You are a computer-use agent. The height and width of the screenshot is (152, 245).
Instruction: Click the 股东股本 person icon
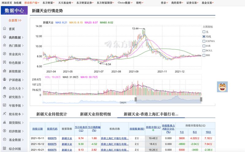pyautogui.click(x=5, y=114)
